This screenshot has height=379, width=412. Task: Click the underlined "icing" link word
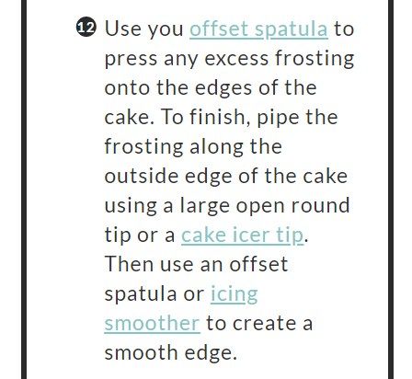[x=234, y=295]
